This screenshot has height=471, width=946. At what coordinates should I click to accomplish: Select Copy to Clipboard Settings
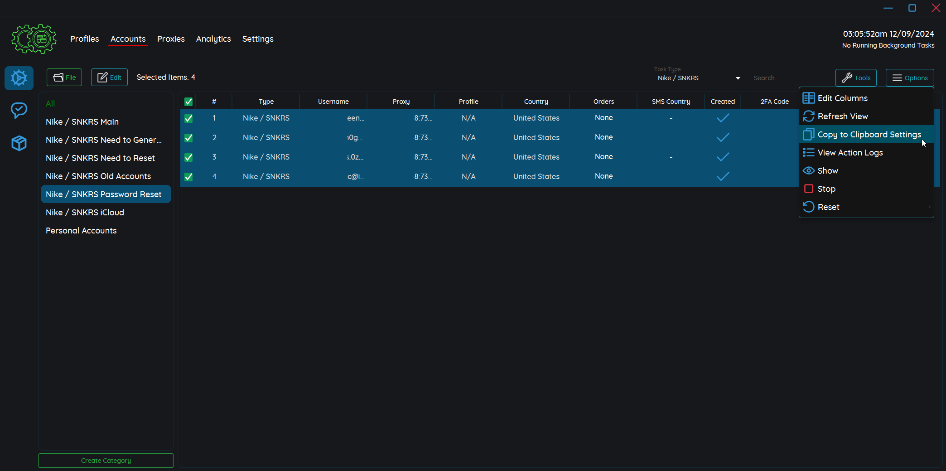[x=869, y=135]
